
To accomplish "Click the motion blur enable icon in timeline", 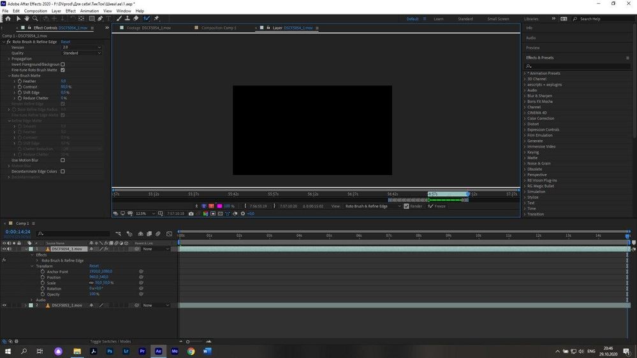I will tap(158, 234).
